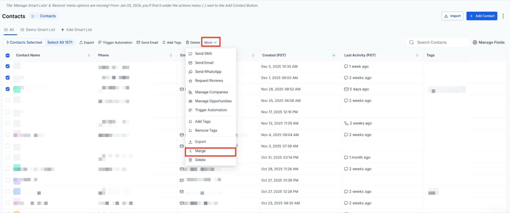Click the date 'Oct 27, 2025 01:39 PM'
Screen dimensions: 510x213
click(x=280, y=180)
